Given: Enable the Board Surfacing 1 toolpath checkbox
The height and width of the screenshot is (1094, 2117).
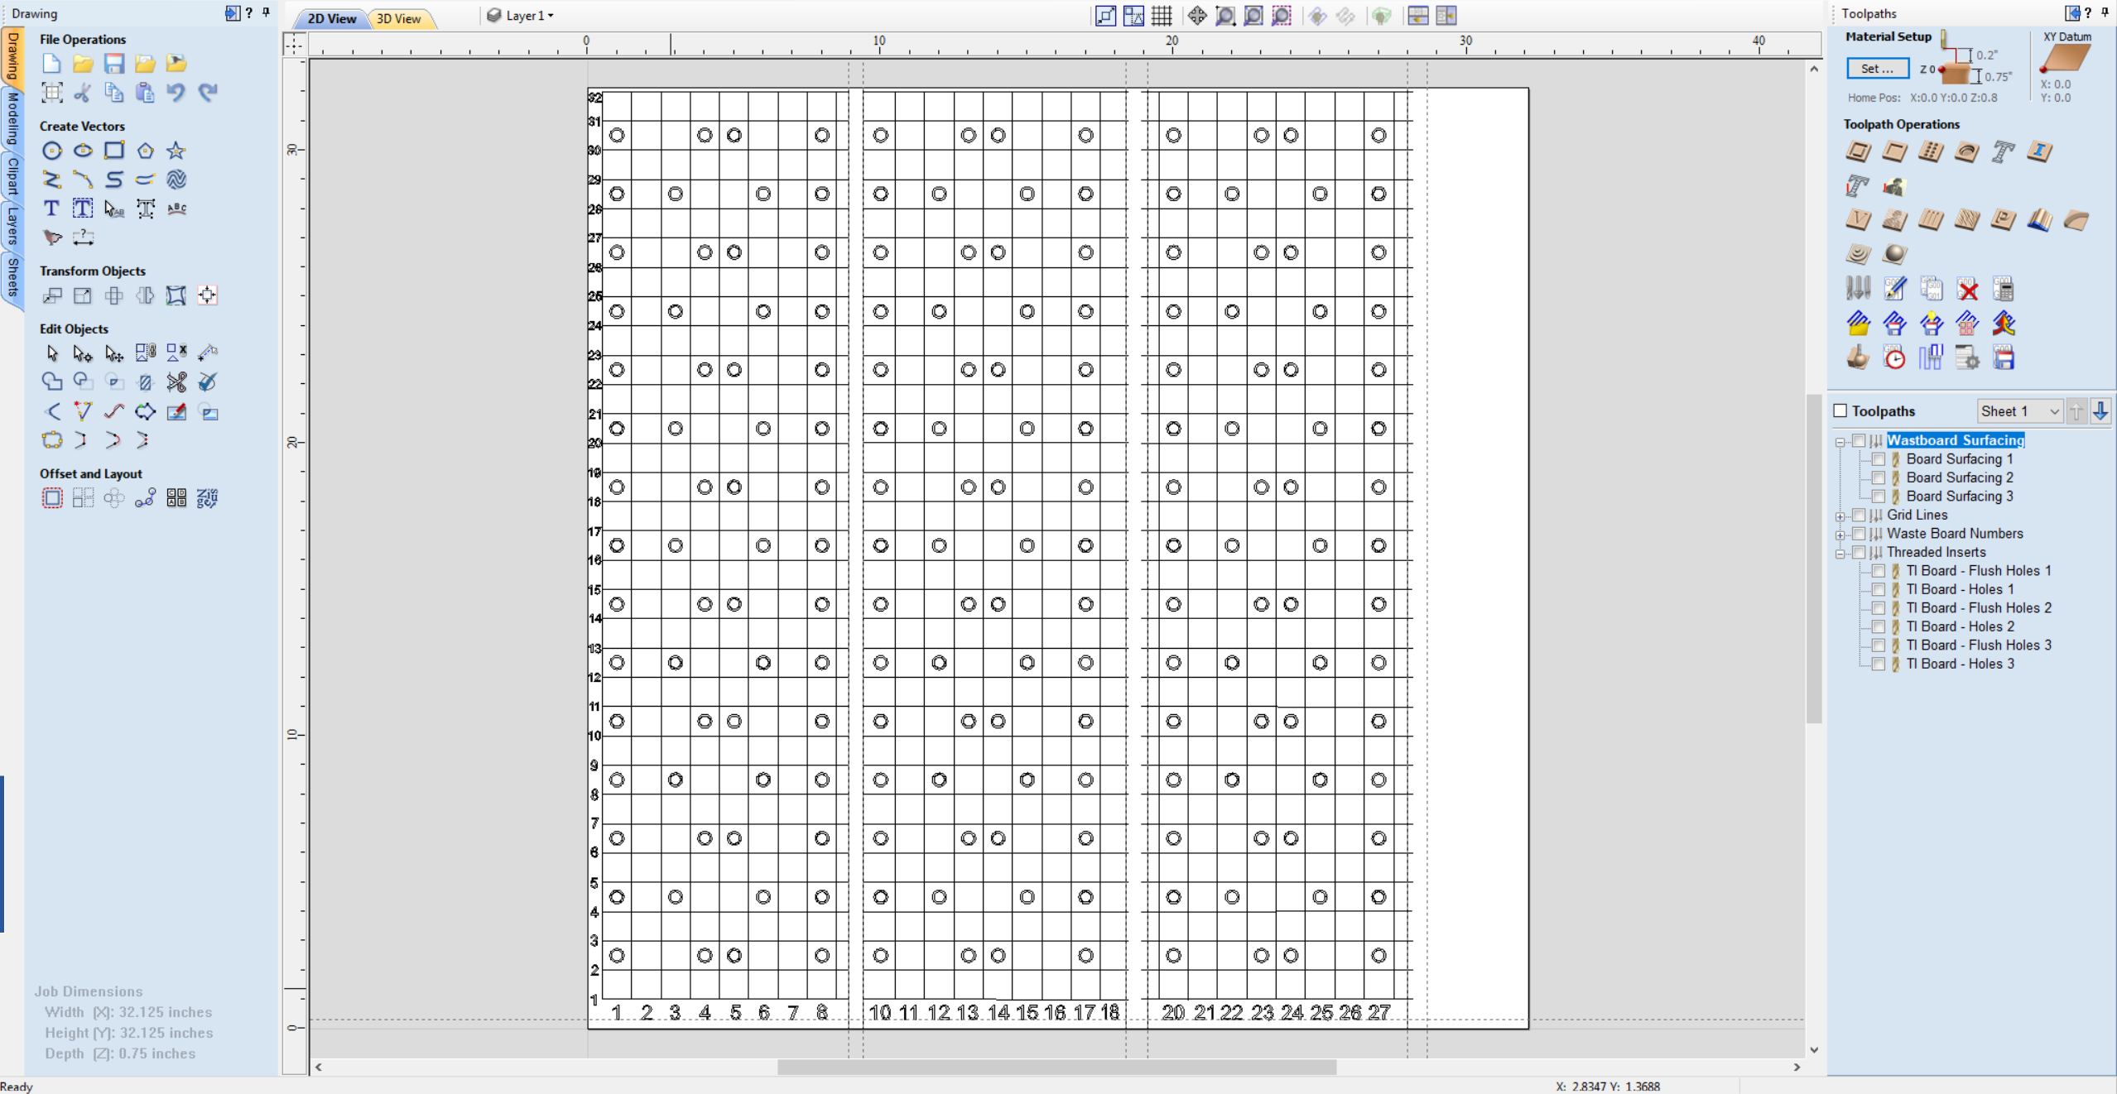Looking at the screenshot, I should (1879, 459).
